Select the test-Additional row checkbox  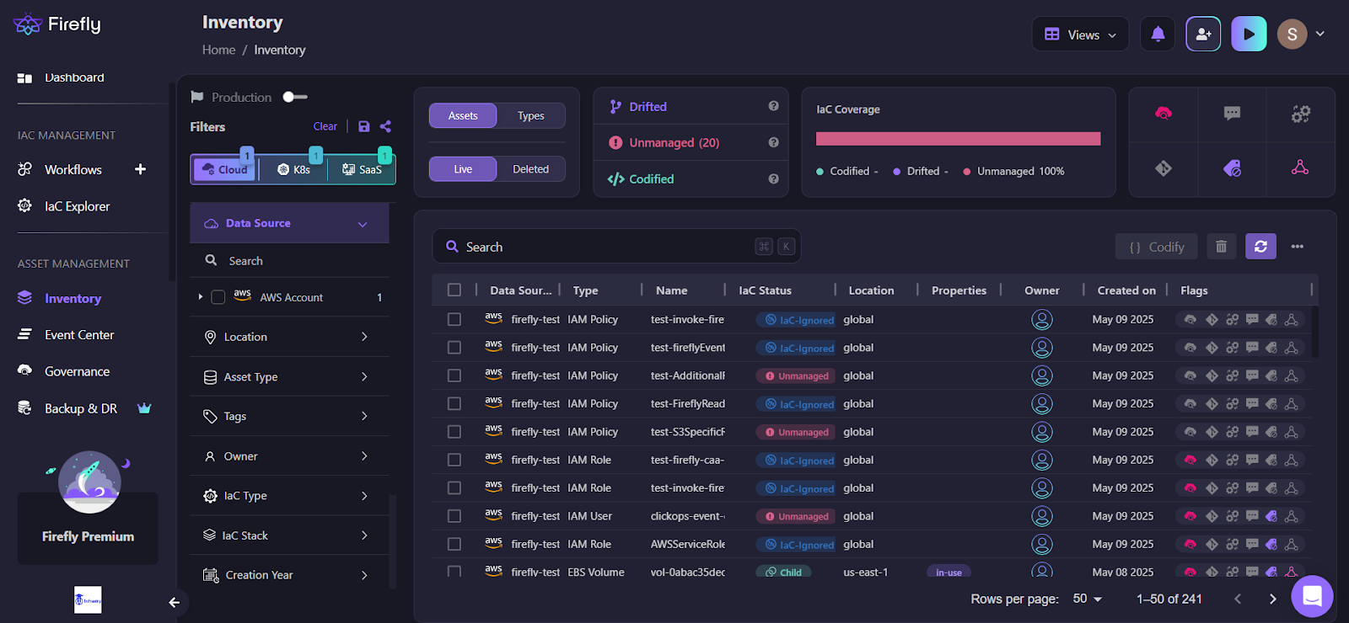[x=454, y=375]
